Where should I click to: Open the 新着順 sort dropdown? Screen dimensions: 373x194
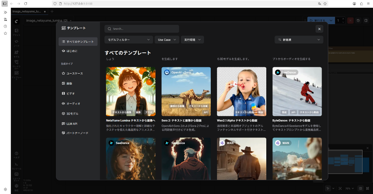coord(299,40)
